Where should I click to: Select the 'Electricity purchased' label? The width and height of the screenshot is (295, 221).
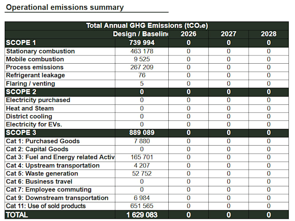38,100
